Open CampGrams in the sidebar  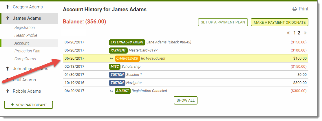pos(25,59)
